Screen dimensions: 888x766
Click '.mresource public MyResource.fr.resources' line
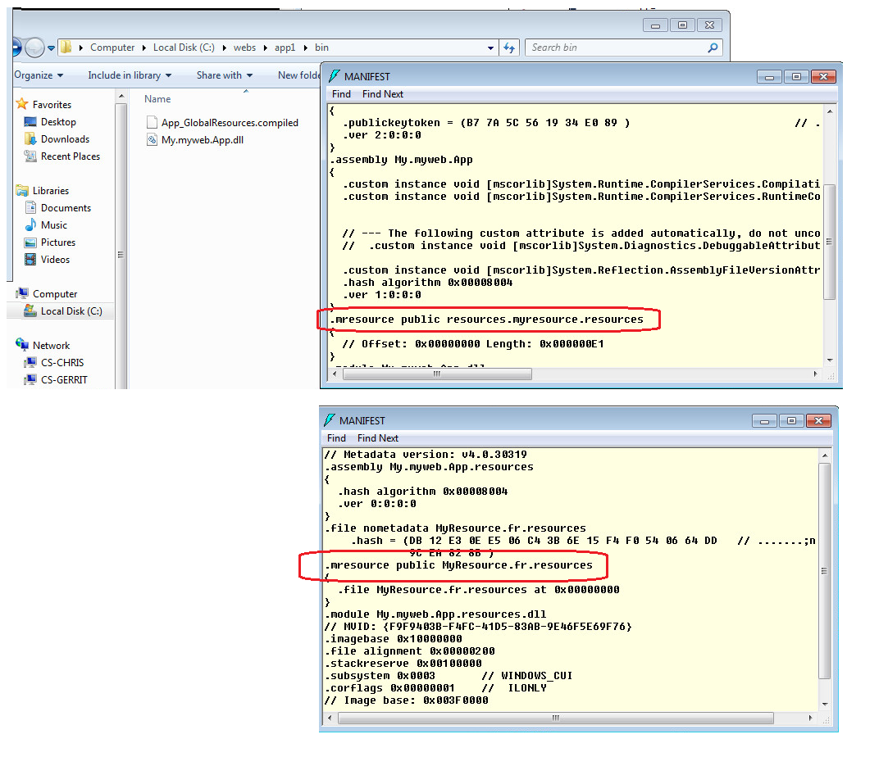tap(458, 565)
